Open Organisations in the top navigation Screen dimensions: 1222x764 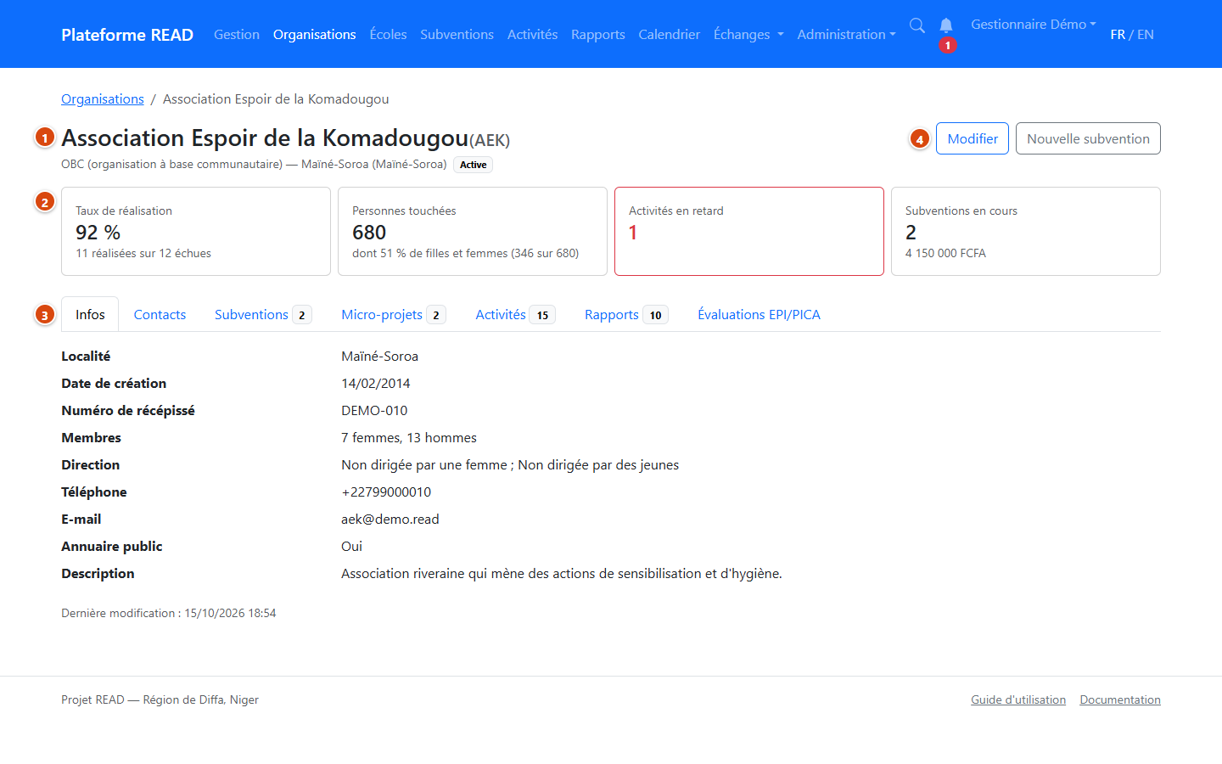(314, 34)
